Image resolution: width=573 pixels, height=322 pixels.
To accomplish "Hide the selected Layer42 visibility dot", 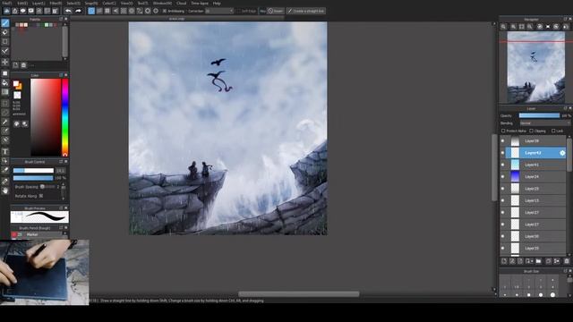I will coord(503,153).
